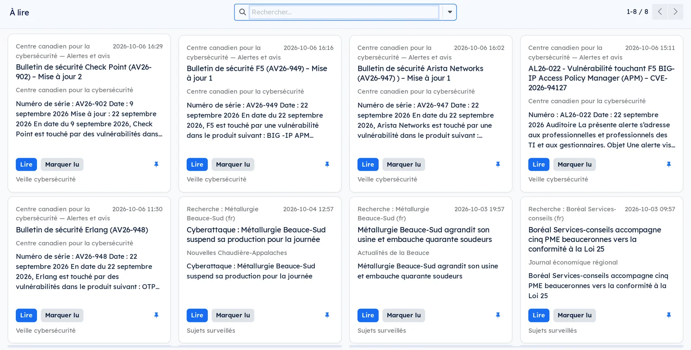Open the search options dropdown arrow
This screenshot has width=691, height=350.
[450, 12]
